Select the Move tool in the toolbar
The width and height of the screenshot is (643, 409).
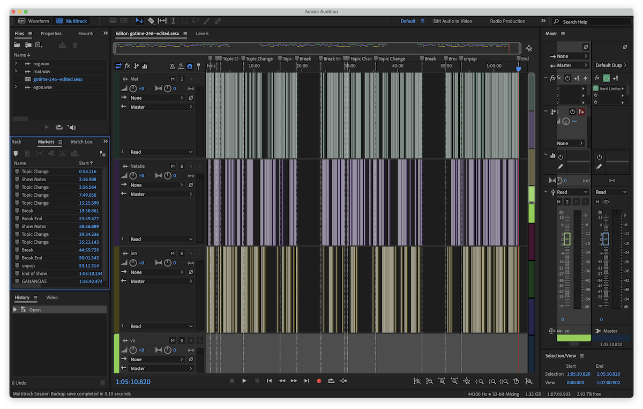pyautogui.click(x=139, y=21)
